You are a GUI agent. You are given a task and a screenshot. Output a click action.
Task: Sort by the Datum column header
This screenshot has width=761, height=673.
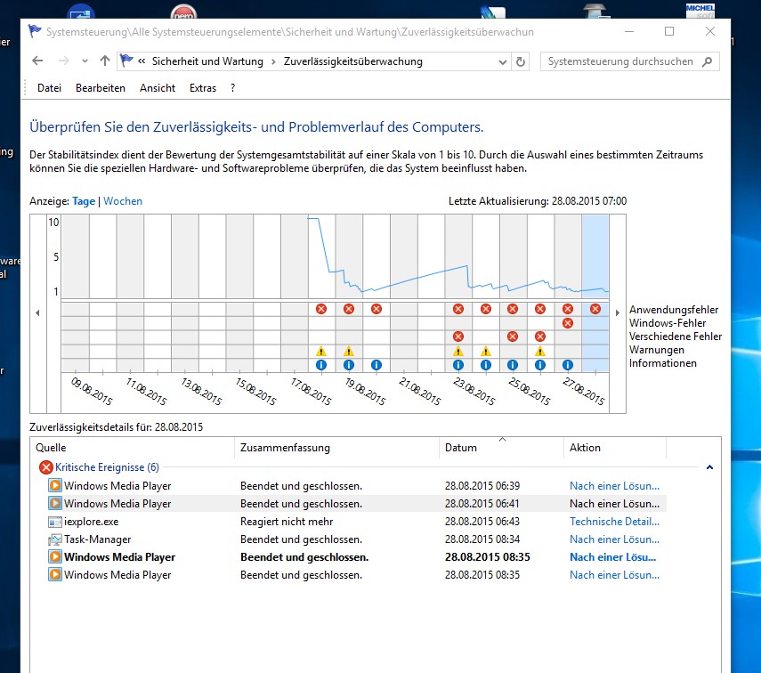(501, 448)
